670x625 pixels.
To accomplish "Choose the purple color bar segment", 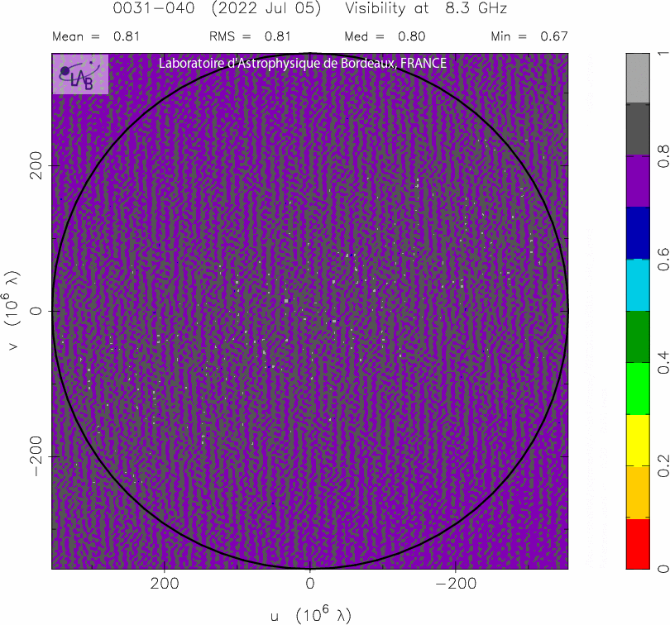I will [638, 182].
